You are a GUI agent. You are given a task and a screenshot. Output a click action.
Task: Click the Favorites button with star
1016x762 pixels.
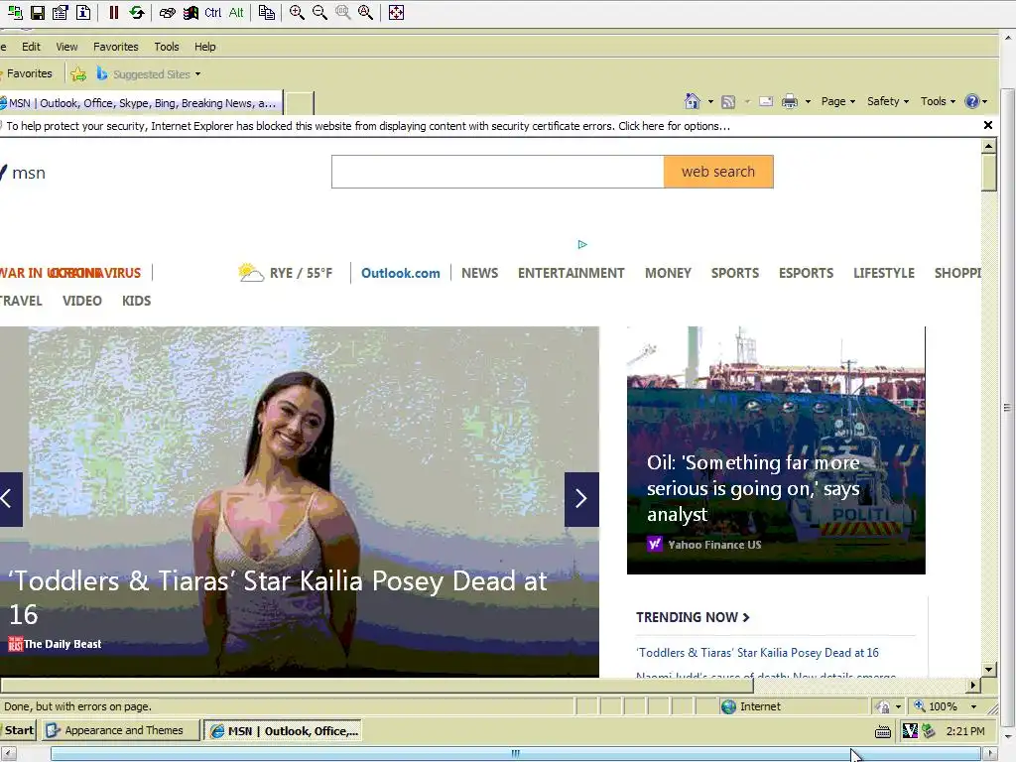pyautogui.click(x=27, y=73)
